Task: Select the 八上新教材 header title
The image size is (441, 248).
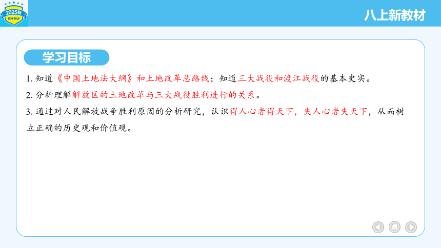Action: click(x=395, y=15)
